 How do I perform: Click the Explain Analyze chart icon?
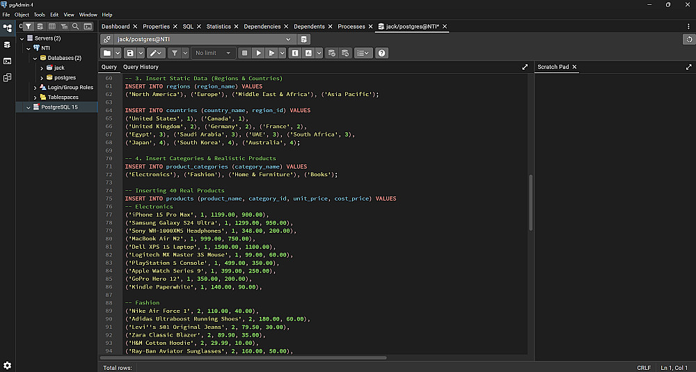(308, 53)
